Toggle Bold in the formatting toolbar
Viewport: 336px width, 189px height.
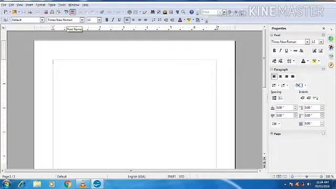107,20
